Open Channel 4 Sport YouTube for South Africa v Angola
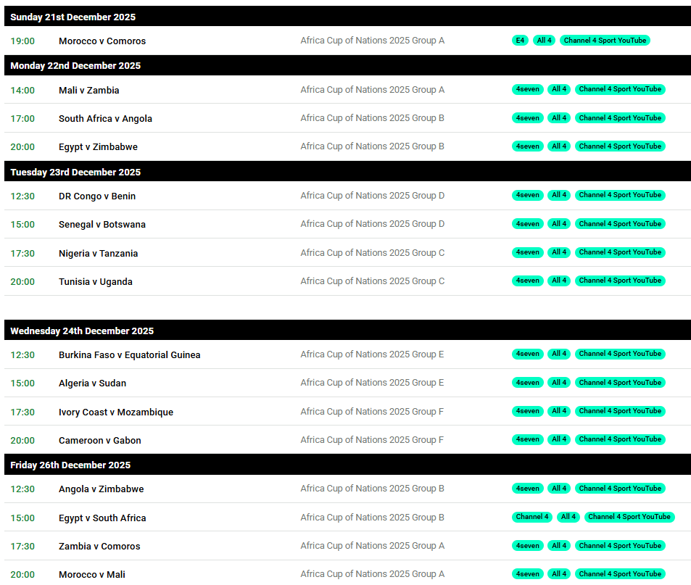 [x=620, y=118]
